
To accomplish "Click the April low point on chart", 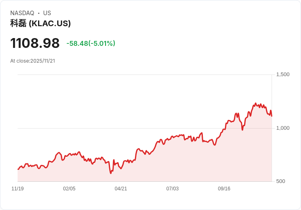I will pyautogui.click(x=111, y=173).
